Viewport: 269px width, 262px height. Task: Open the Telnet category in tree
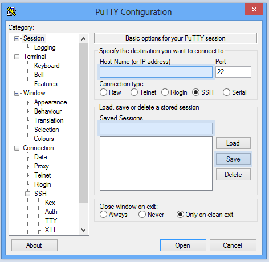point(43,175)
